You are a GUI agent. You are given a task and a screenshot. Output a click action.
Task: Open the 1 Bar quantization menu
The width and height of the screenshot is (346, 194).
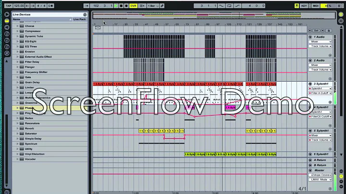153,6
